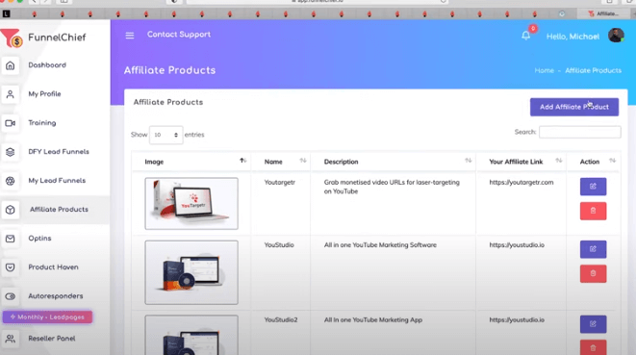Sort table by Description column
Screen dimensions: 636x355
click(468, 161)
